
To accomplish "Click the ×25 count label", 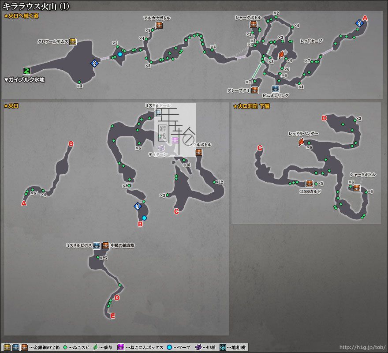I will pyautogui.click(x=104, y=258).
